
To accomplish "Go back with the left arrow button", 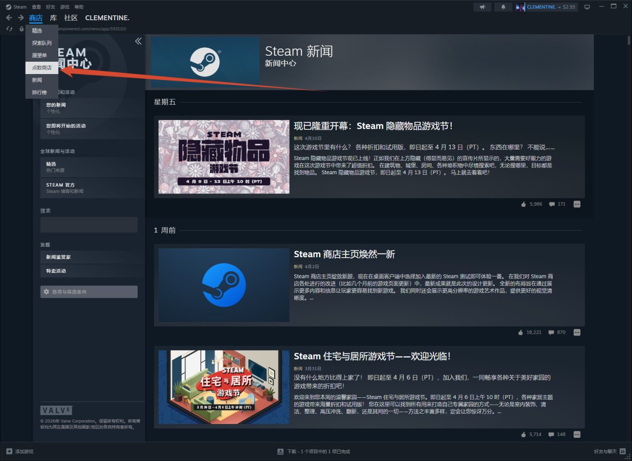I will (9, 18).
